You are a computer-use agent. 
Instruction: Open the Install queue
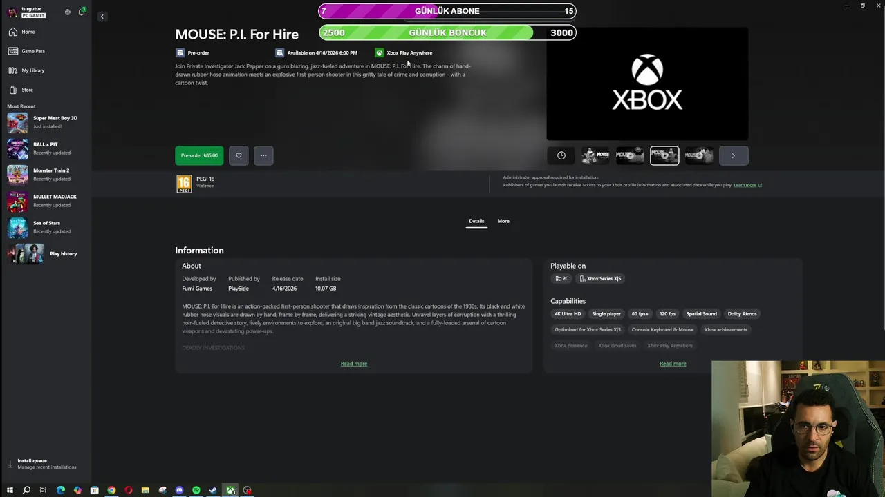click(x=46, y=464)
